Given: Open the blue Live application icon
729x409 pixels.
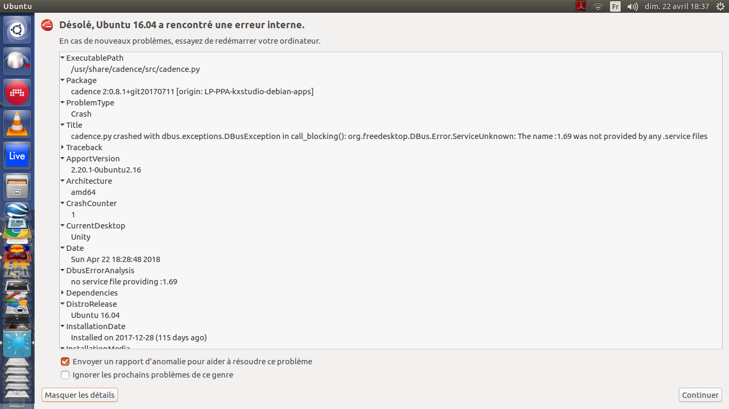Looking at the screenshot, I should pos(17,156).
